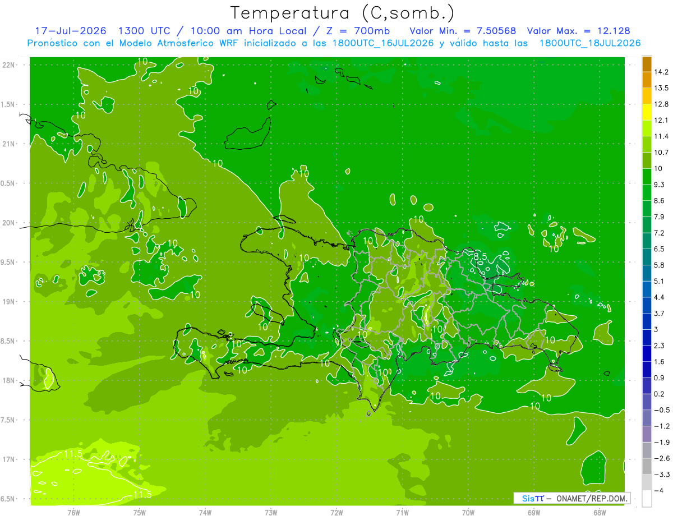
Task: Click the Valor Min. = 7.50568 readout
Action: [x=463, y=31]
